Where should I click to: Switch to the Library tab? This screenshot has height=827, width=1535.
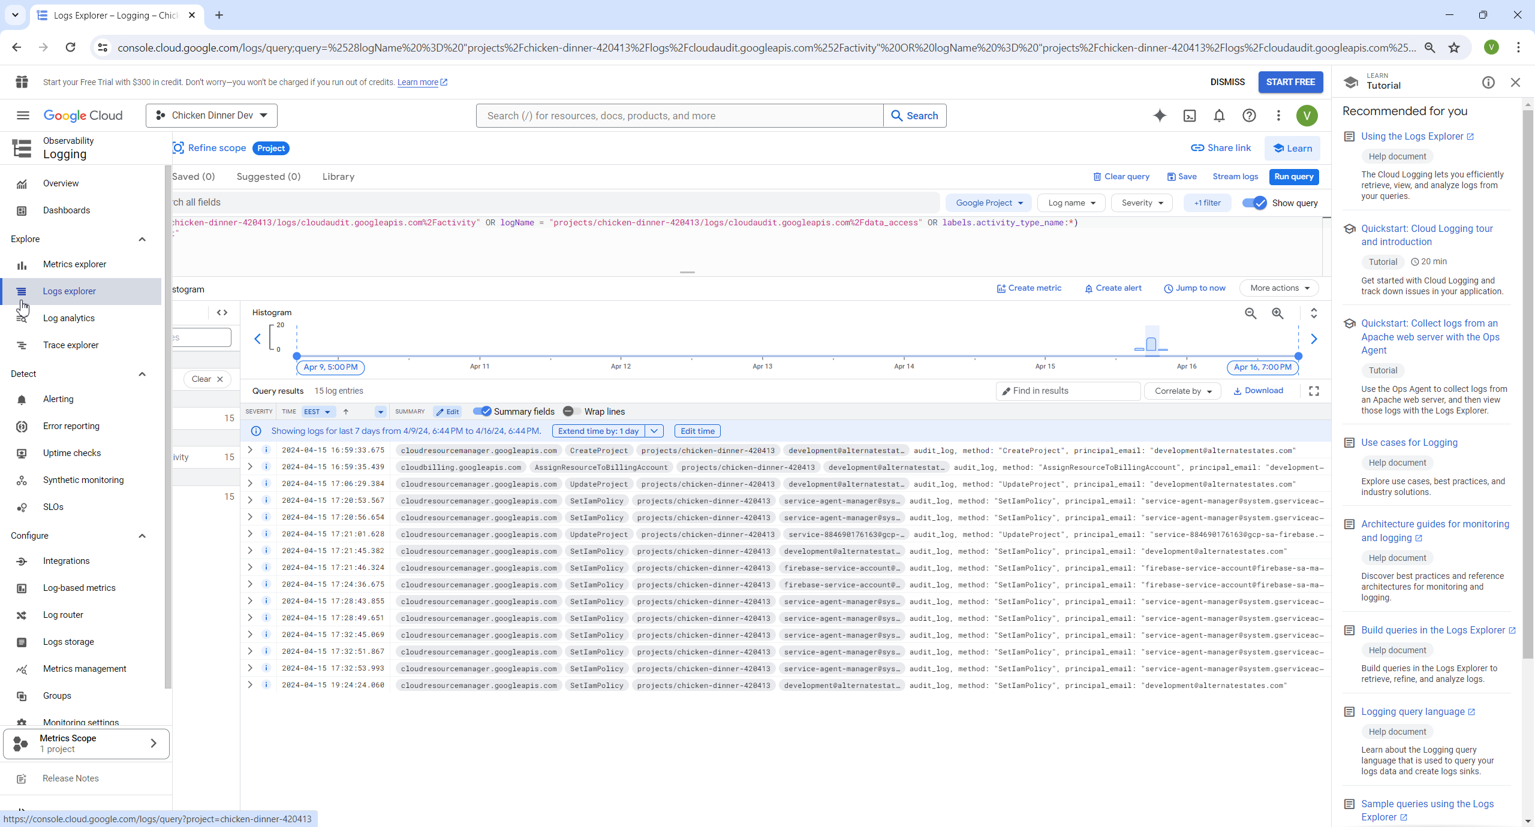(338, 177)
